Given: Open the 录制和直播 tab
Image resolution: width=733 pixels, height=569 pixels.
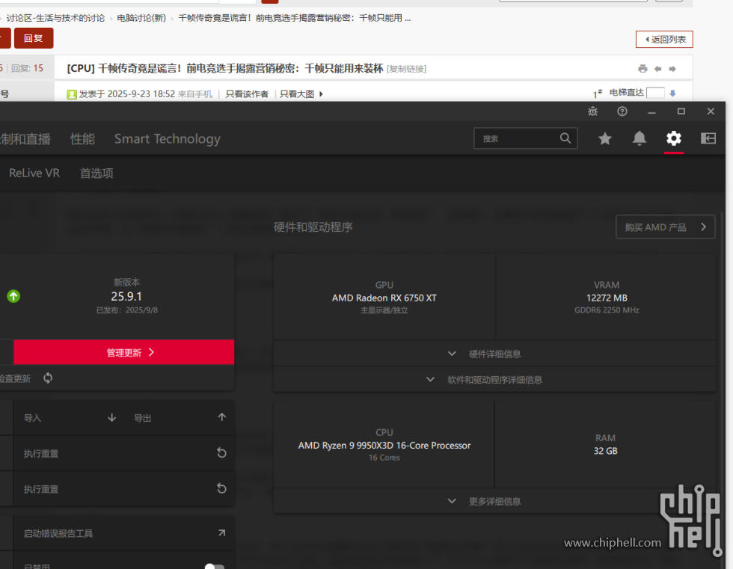Looking at the screenshot, I should click(25, 139).
